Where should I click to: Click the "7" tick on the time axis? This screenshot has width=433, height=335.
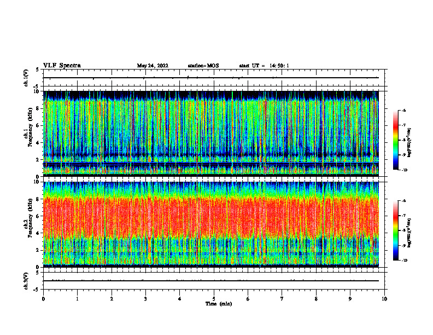point(282,299)
